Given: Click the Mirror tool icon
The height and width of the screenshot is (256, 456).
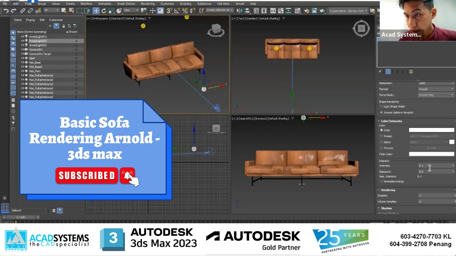Looking at the screenshot, I should pos(239,11).
